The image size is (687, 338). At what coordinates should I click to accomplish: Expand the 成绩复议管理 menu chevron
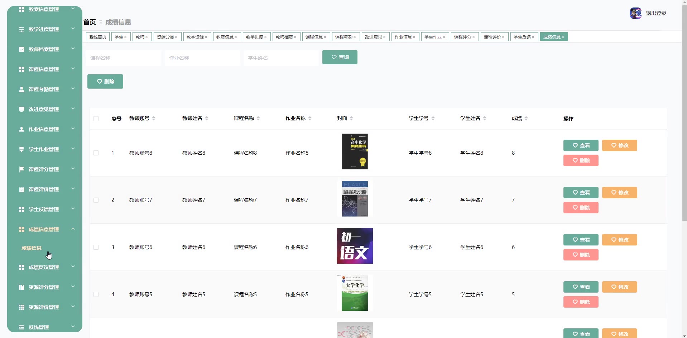coord(73,267)
